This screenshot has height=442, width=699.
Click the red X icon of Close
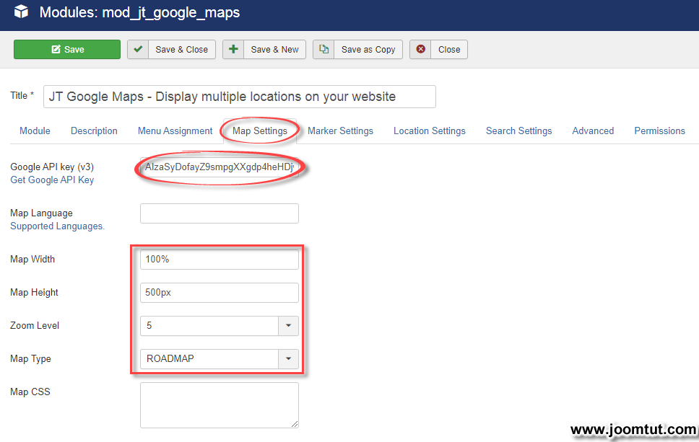click(420, 50)
